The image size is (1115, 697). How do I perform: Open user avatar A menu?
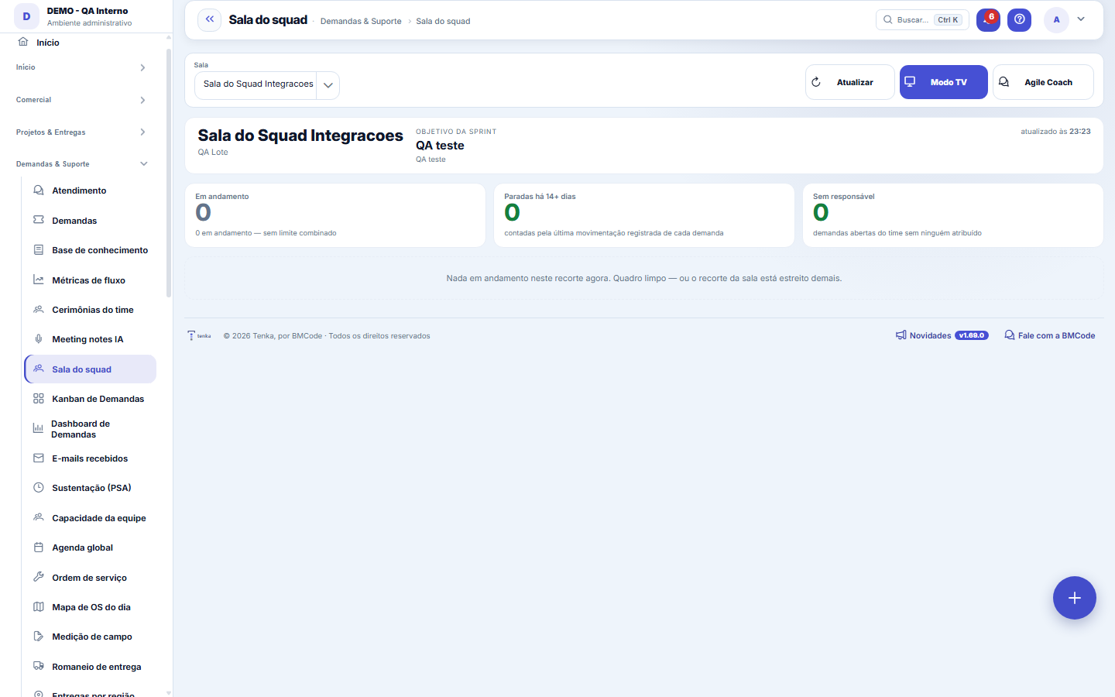[x=1056, y=19]
